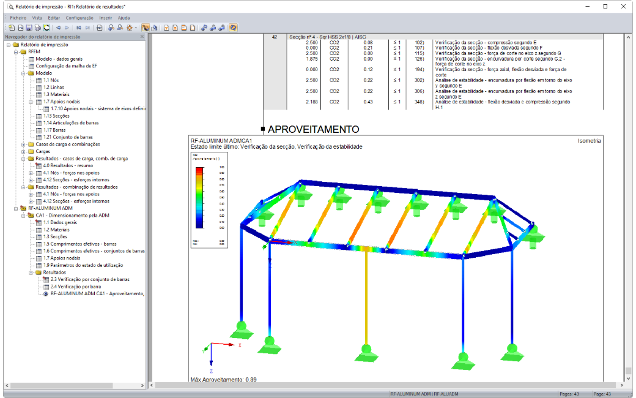Viewport: 636px width, 398px height.
Task: Collapse CA1 - Dimensionamento pela ADM node
Action: tap(23, 216)
